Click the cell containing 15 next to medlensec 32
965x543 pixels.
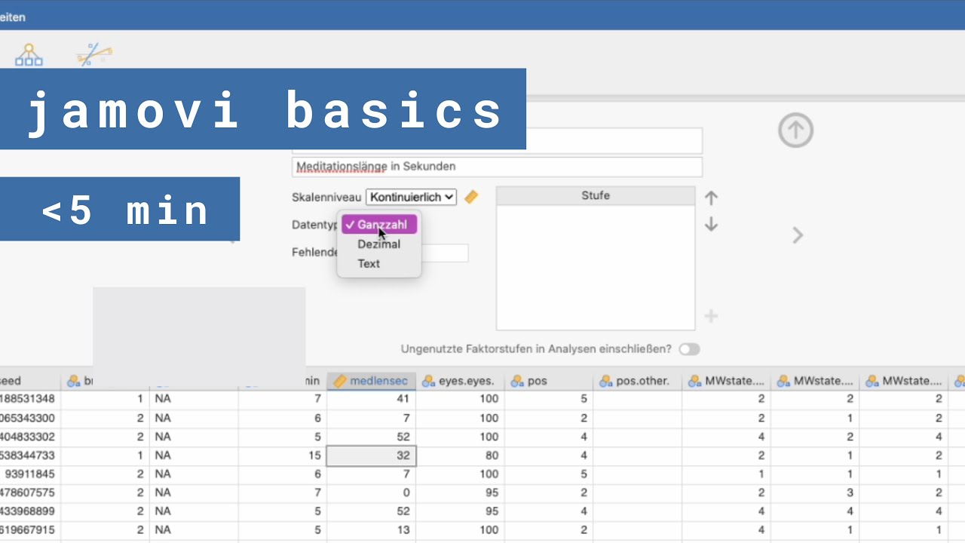283,456
